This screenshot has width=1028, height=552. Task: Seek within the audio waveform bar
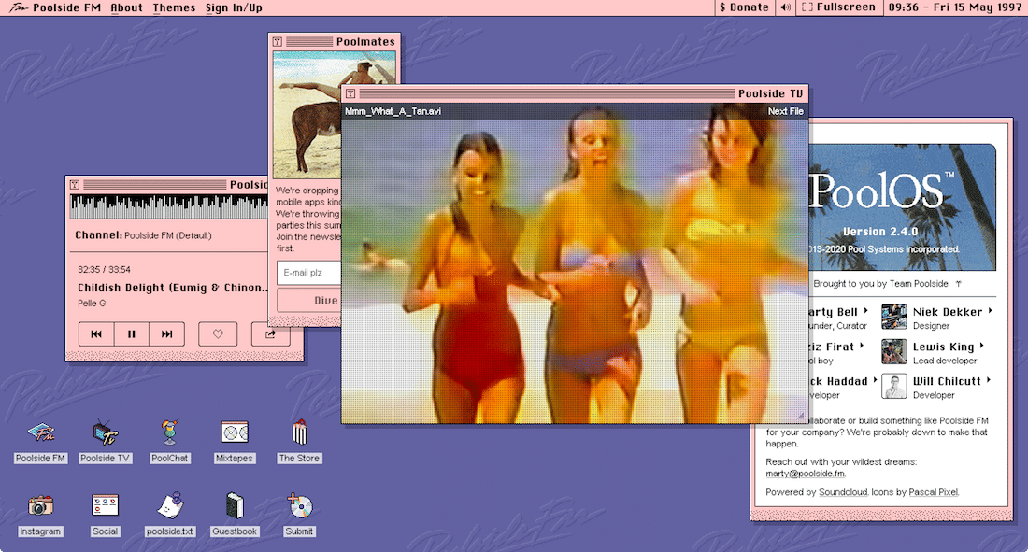click(x=169, y=206)
